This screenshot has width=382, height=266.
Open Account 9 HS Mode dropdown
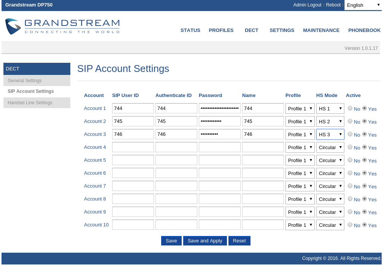pyautogui.click(x=330, y=212)
